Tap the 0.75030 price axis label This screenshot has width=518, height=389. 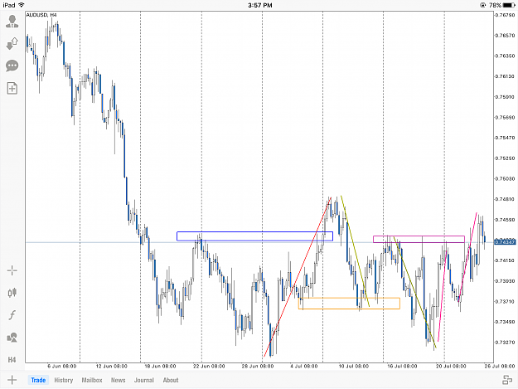click(x=505, y=178)
